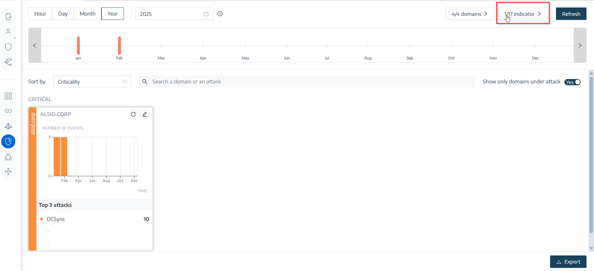Image resolution: width=594 pixels, height=271 pixels.
Task: Click the Feb marker on the timeline
Action: tap(119, 46)
